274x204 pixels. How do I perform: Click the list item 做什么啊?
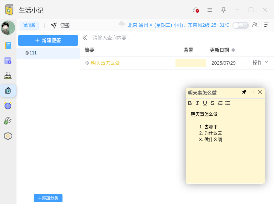pyautogui.click(x=213, y=140)
